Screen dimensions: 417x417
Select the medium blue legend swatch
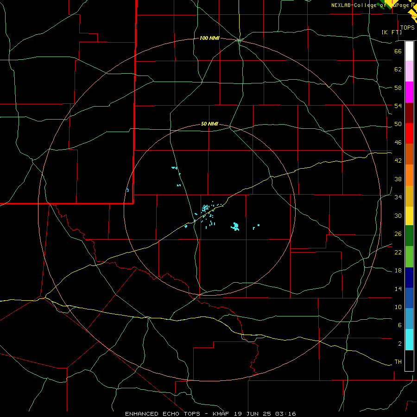pos(409,298)
